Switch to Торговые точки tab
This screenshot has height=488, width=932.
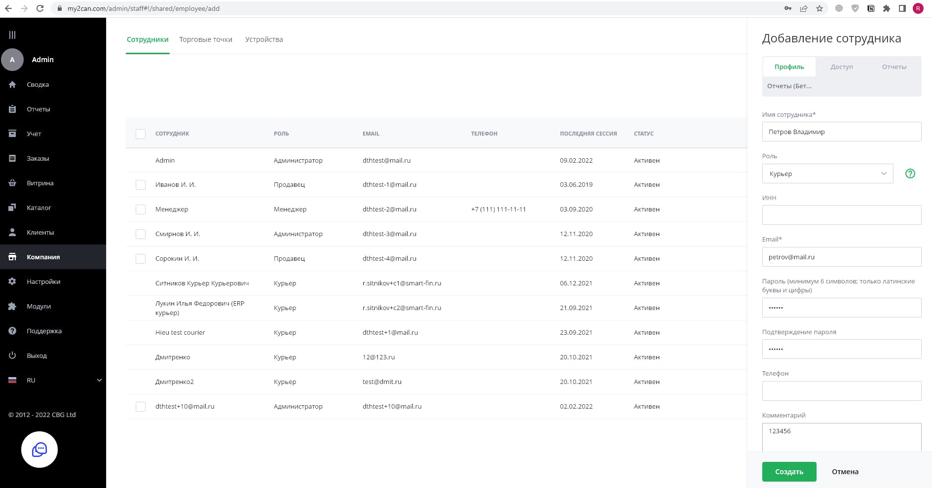click(x=206, y=39)
